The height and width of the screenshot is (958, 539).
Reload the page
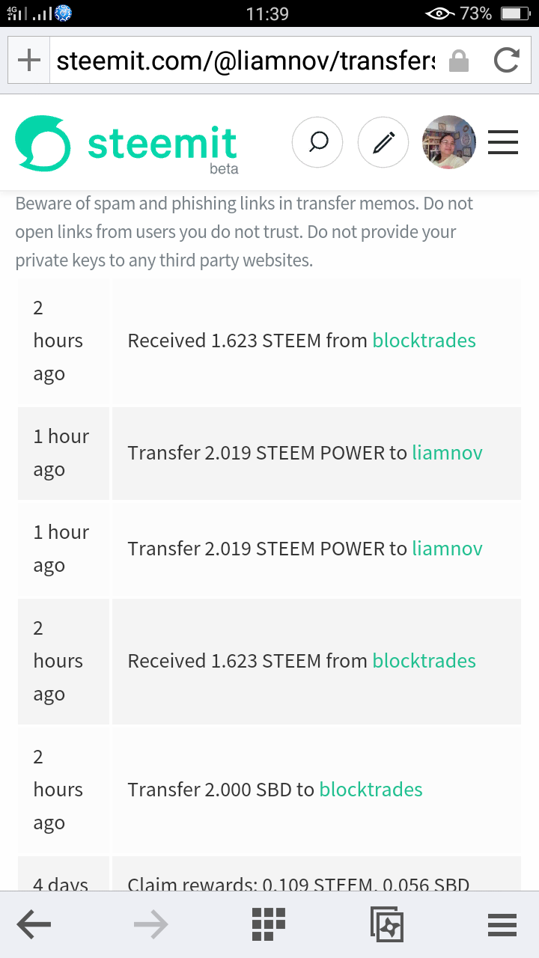[x=506, y=61]
